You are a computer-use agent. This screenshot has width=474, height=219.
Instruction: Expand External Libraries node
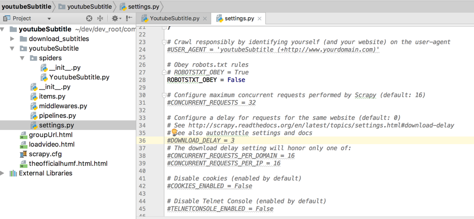tap(4, 173)
